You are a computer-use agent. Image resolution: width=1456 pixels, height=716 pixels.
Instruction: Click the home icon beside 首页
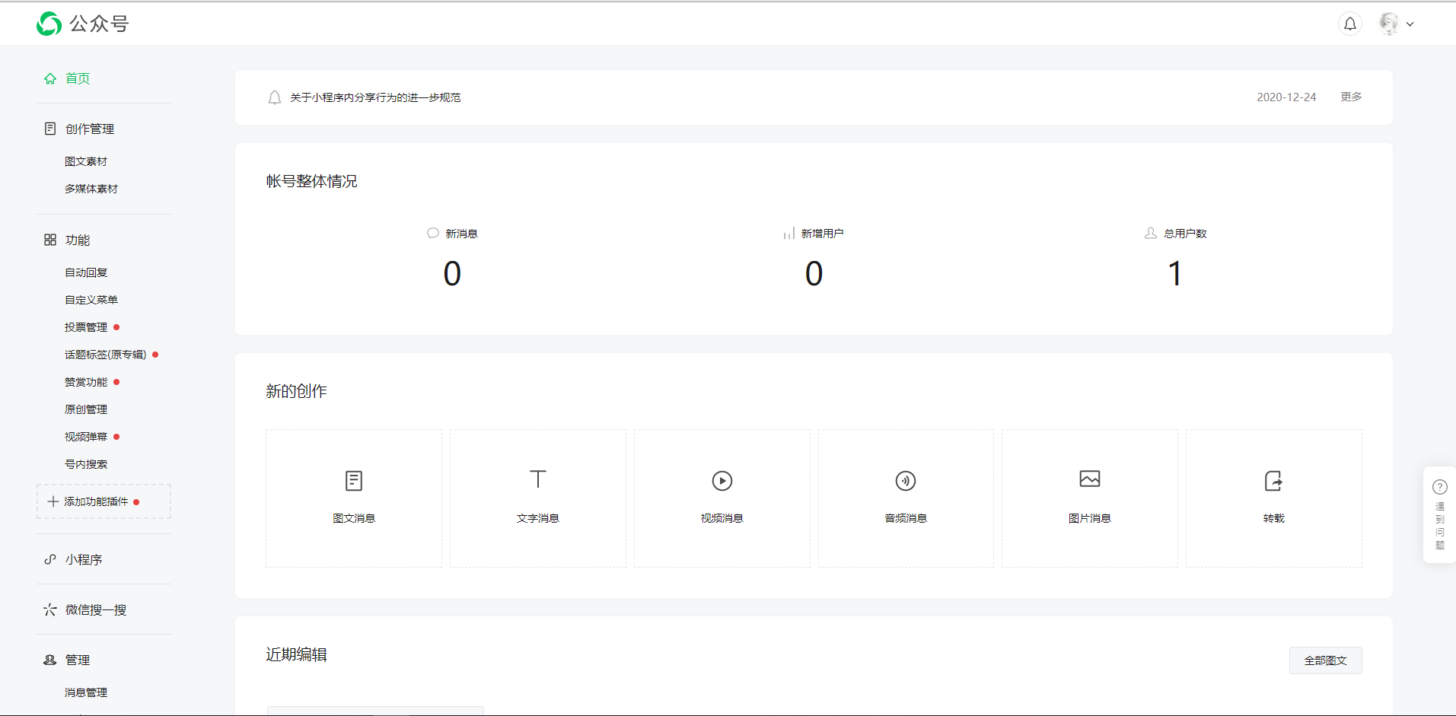click(x=50, y=78)
